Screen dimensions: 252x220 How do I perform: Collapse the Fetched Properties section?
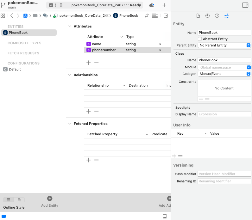tap(69, 124)
